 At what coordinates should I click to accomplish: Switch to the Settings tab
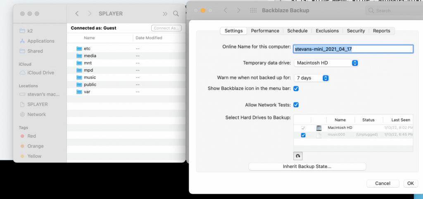click(234, 31)
